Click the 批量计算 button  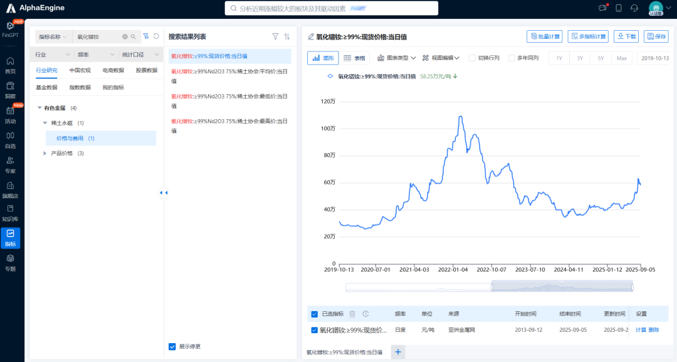[544, 36]
